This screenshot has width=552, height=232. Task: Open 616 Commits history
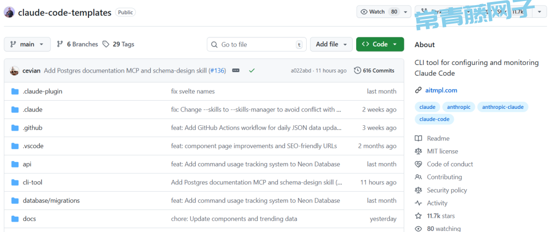374,71
